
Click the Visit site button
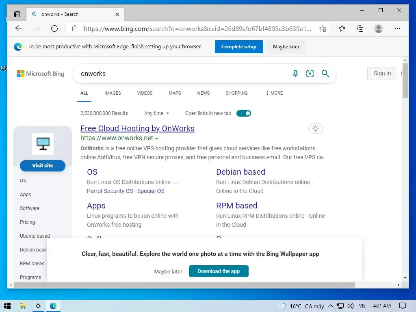[42, 166]
